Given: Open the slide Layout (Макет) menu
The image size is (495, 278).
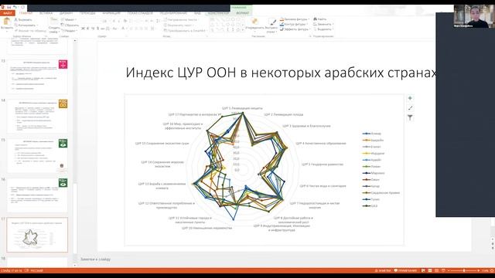Looking at the screenshot, I should (68, 19).
